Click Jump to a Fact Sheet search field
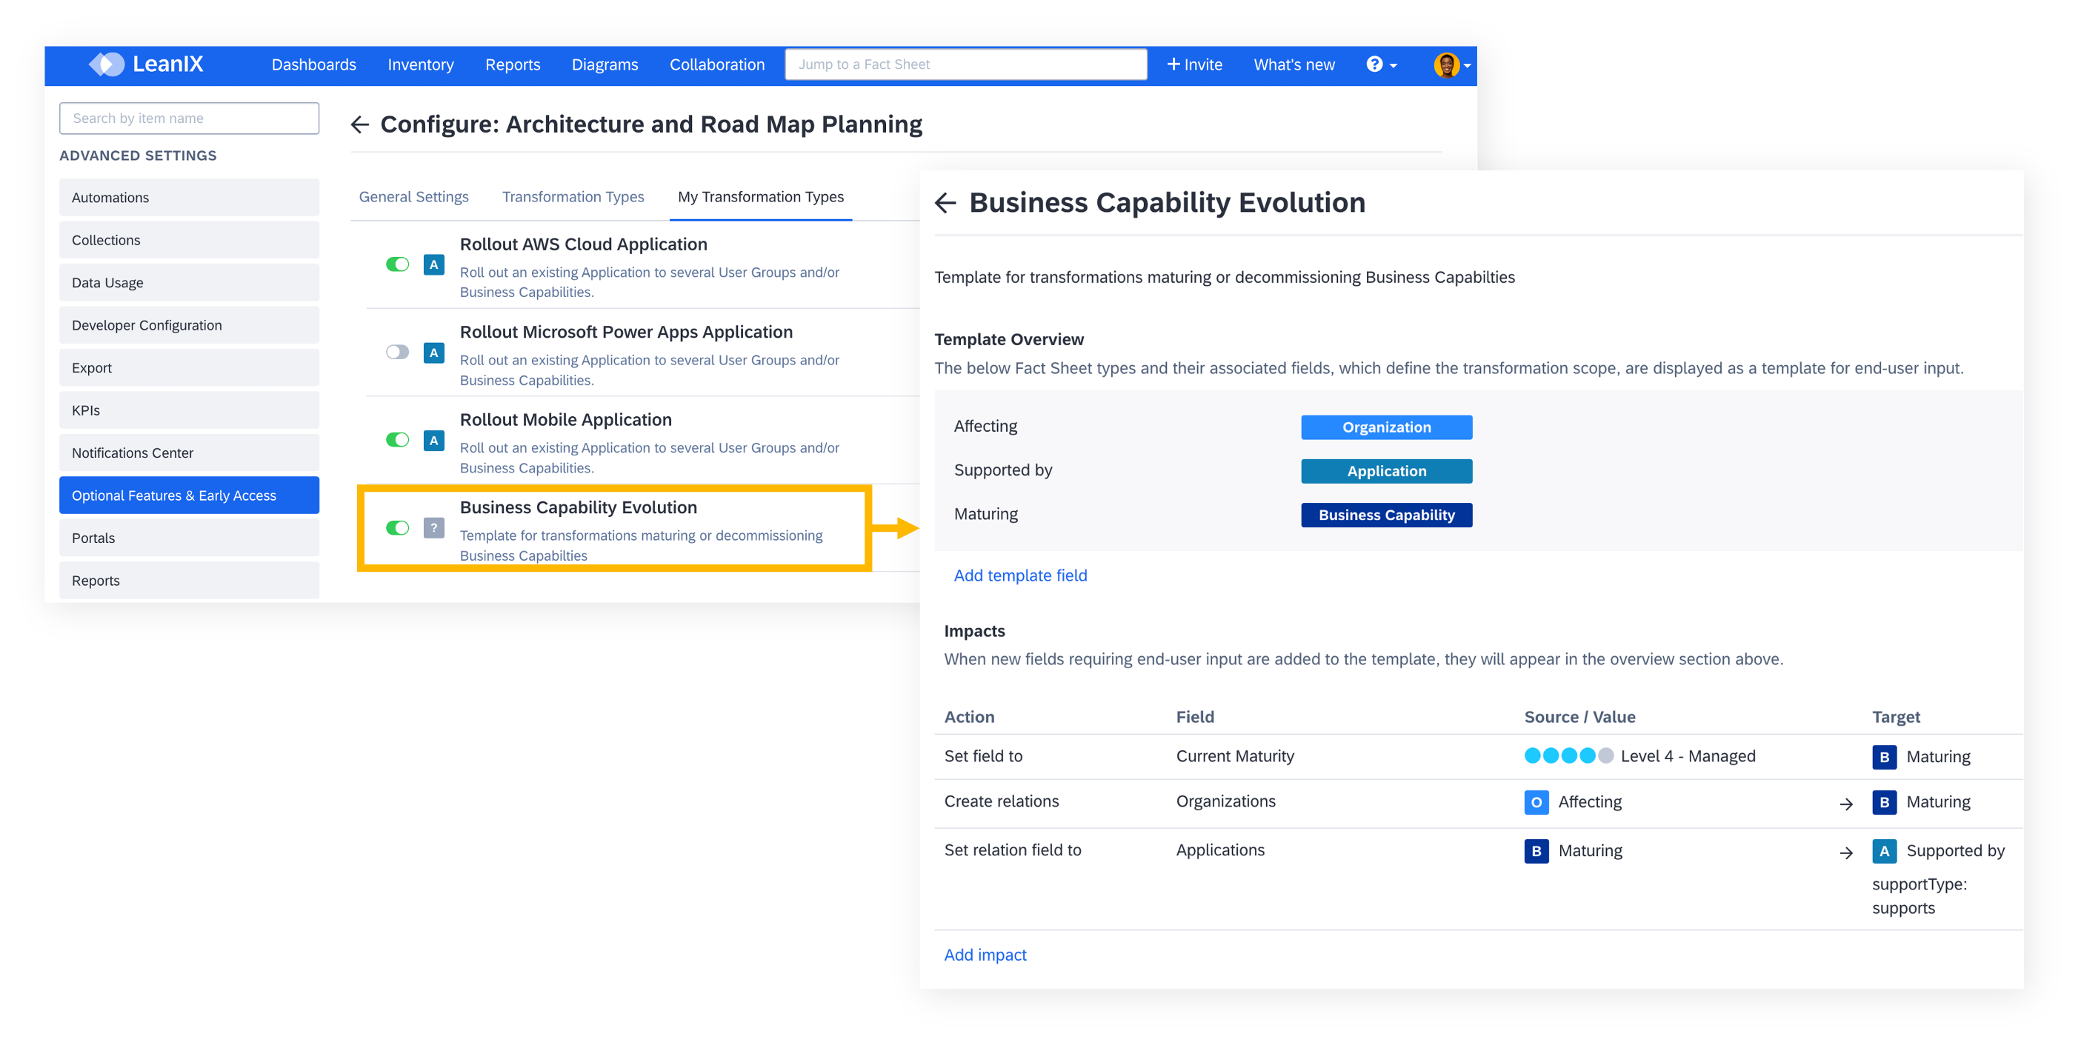Image resolution: width=2081 pixels, height=1045 pixels. point(965,64)
